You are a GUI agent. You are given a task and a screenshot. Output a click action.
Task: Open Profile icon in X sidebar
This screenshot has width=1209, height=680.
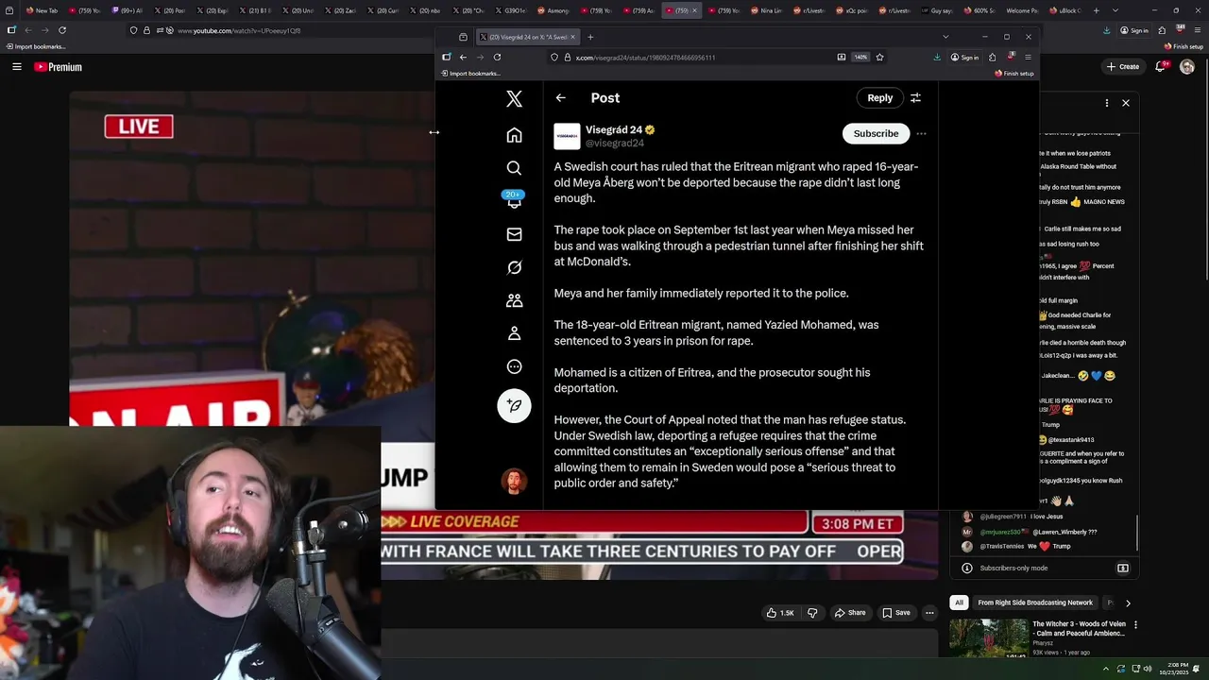coord(514,333)
